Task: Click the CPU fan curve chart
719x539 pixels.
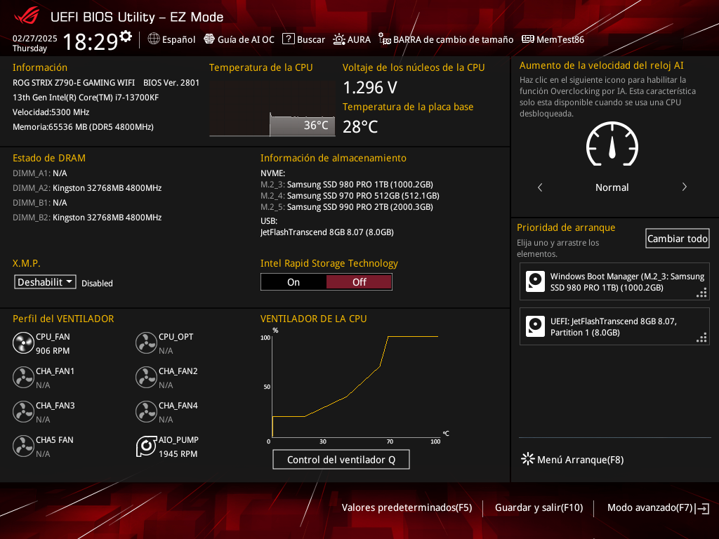Action: (x=355, y=386)
